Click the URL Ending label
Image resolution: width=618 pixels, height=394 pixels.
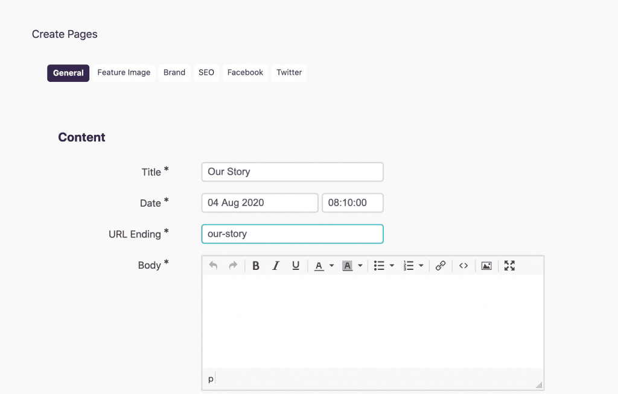(135, 234)
